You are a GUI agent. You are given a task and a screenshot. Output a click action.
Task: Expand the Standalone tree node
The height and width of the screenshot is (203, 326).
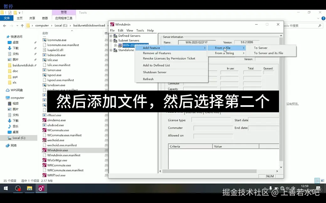click(111, 50)
